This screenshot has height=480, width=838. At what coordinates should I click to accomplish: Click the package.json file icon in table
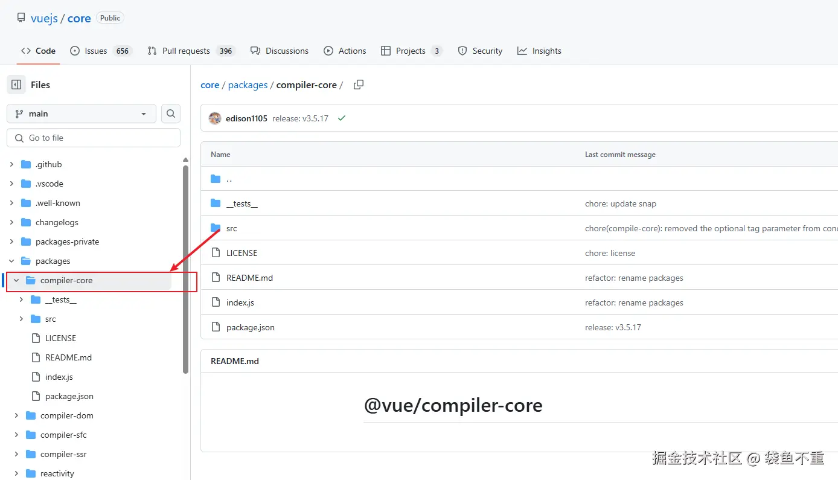216,327
